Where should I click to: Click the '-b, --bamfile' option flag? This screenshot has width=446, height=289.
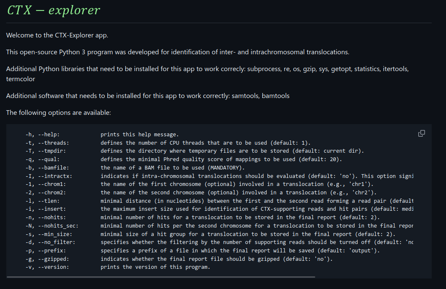(47, 168)
